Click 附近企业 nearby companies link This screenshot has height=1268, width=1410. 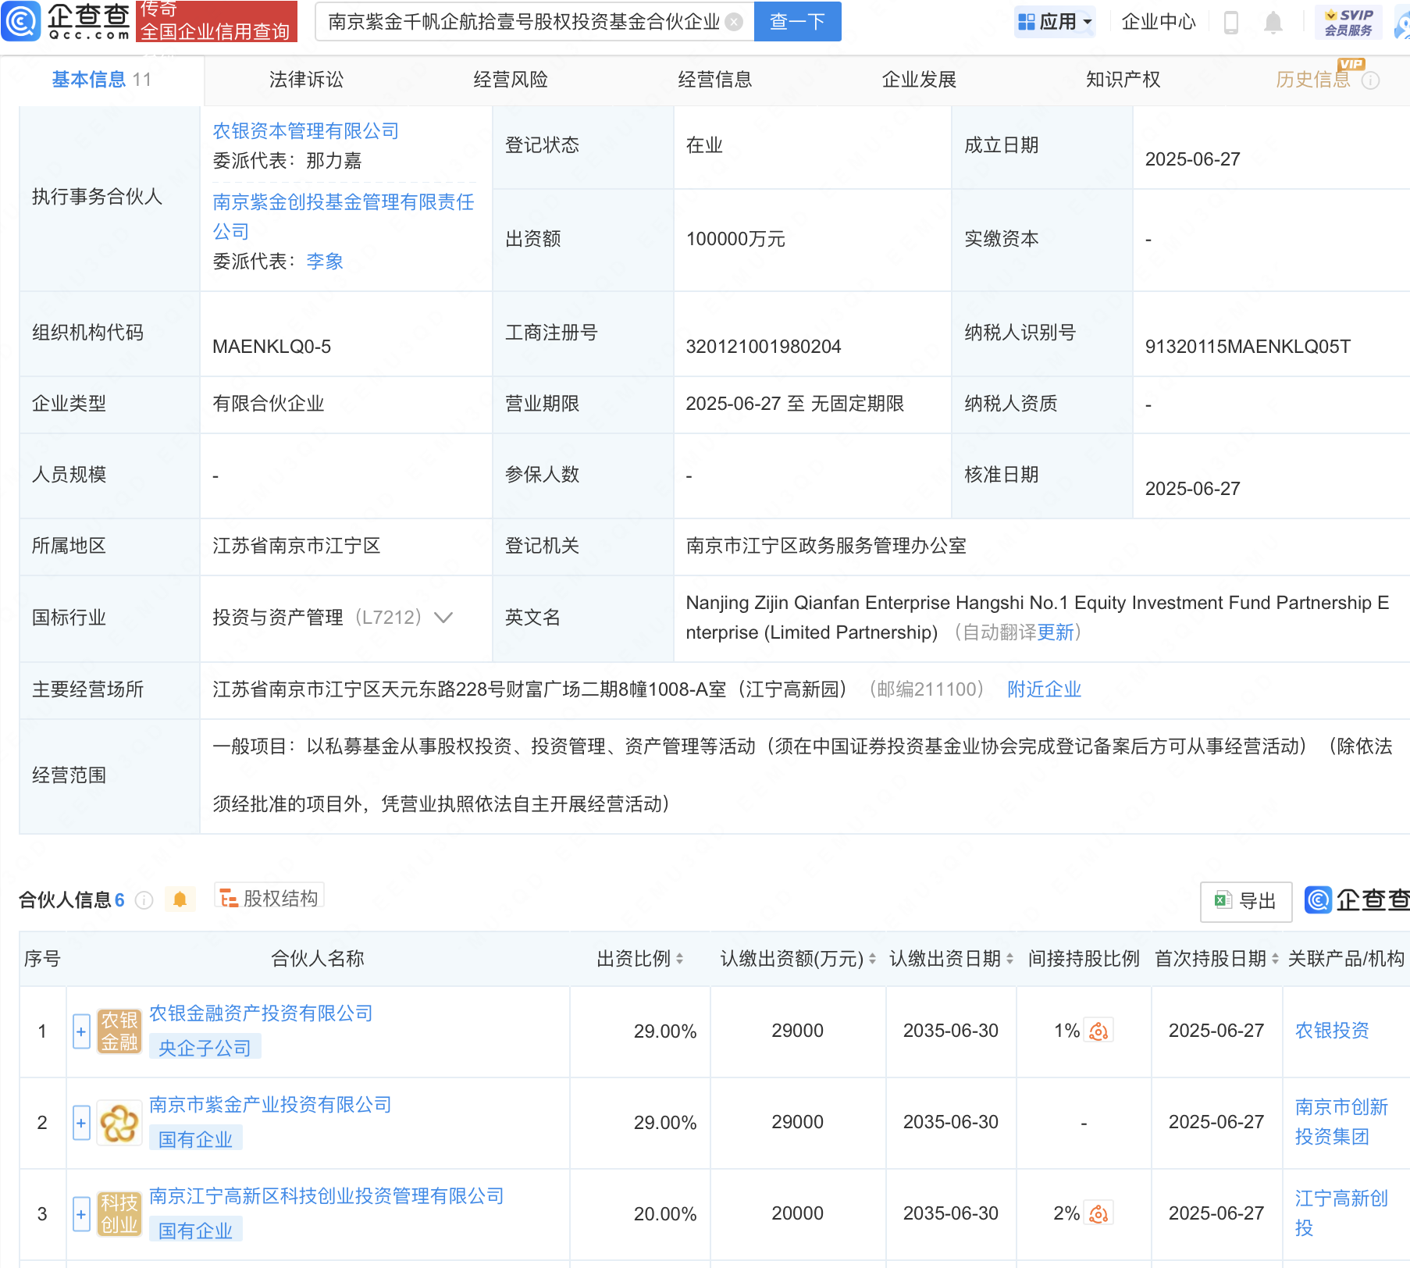click(1044, 689)
